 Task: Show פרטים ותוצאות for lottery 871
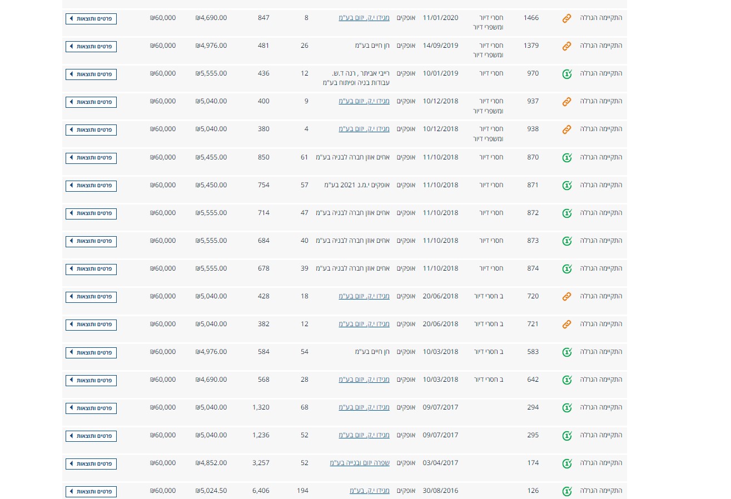(x=91, y=186)
